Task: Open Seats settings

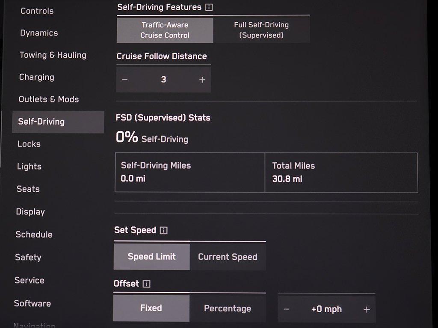Action: pos(28,189)
